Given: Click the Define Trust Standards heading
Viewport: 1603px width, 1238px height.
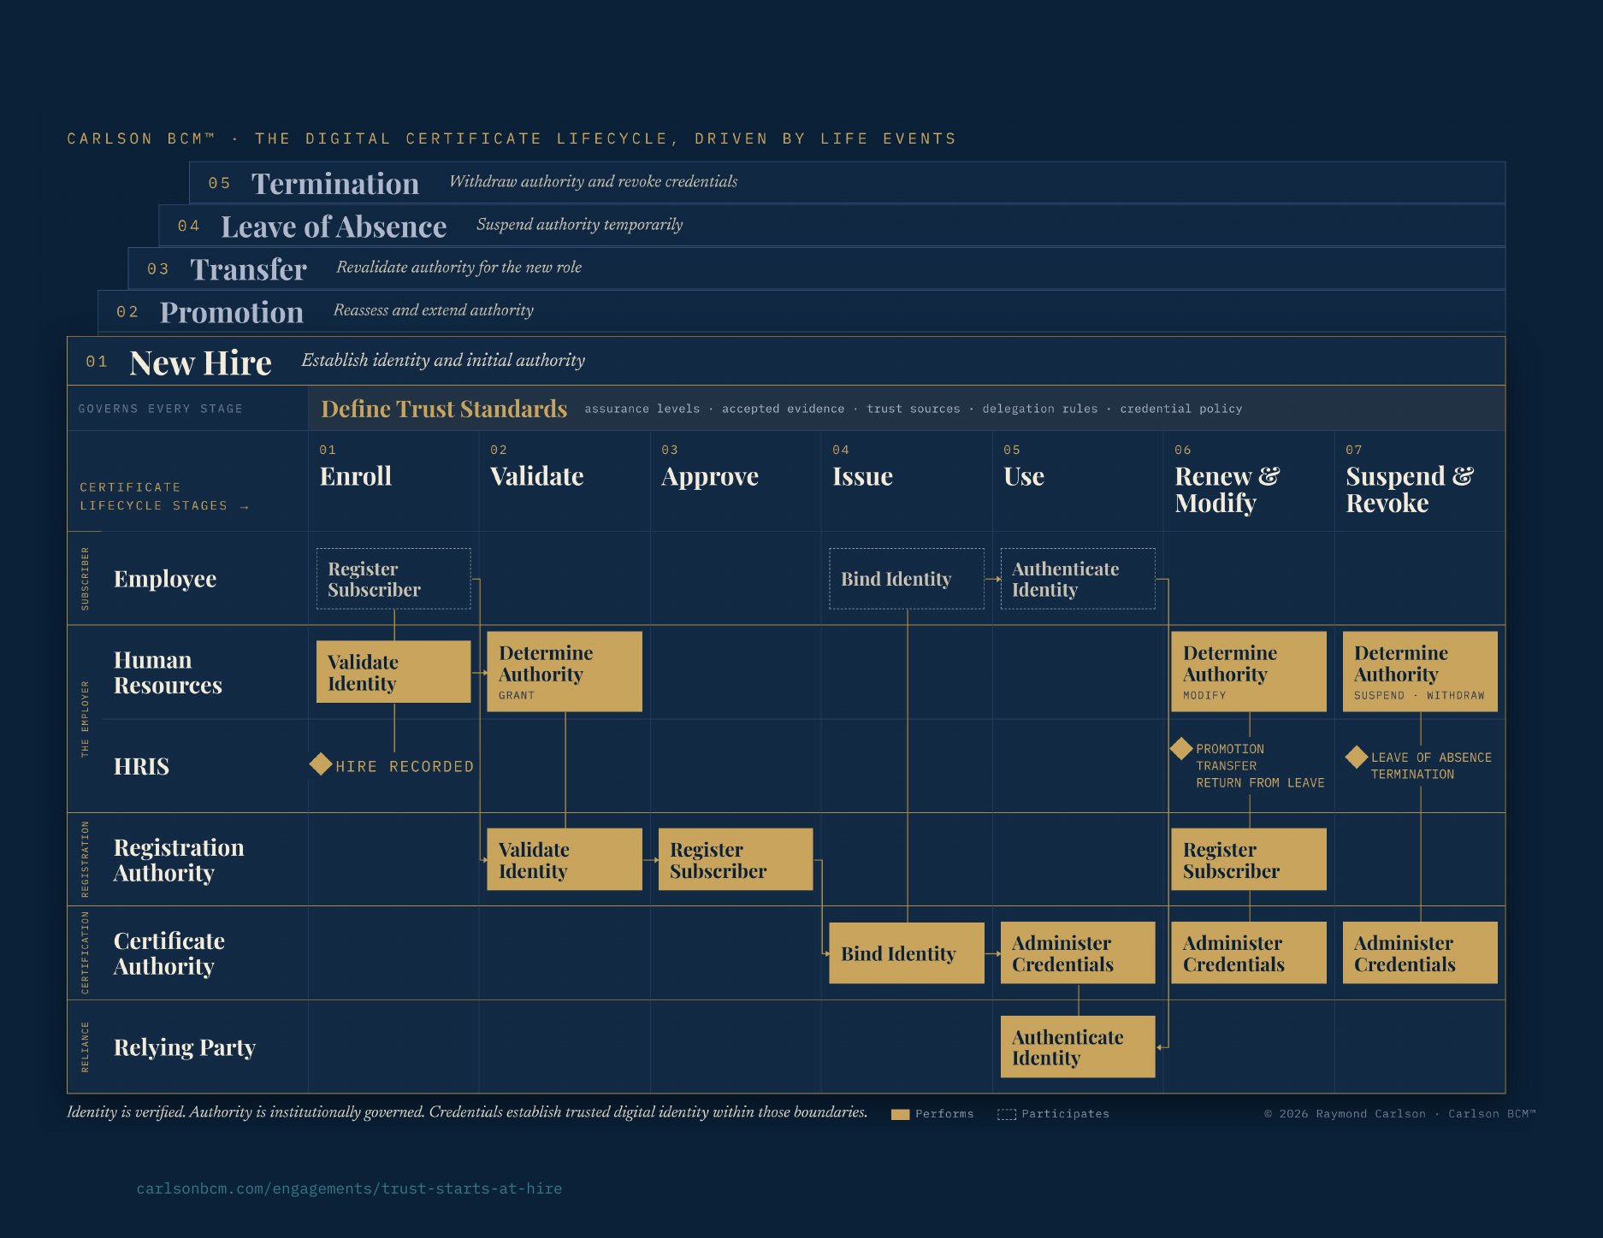Looking at the screenshot, I should pos(444,409).
